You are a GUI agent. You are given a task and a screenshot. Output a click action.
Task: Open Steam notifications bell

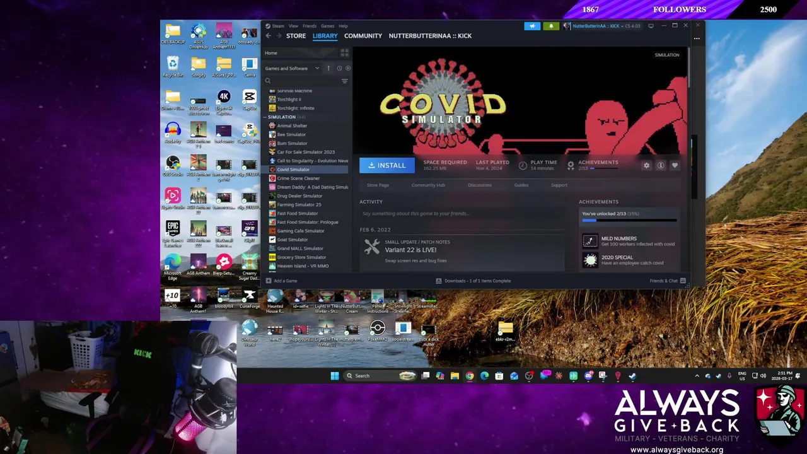551,26
